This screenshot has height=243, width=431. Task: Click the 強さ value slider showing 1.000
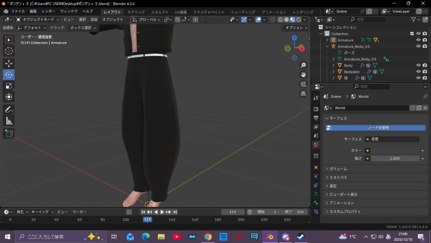395,158
